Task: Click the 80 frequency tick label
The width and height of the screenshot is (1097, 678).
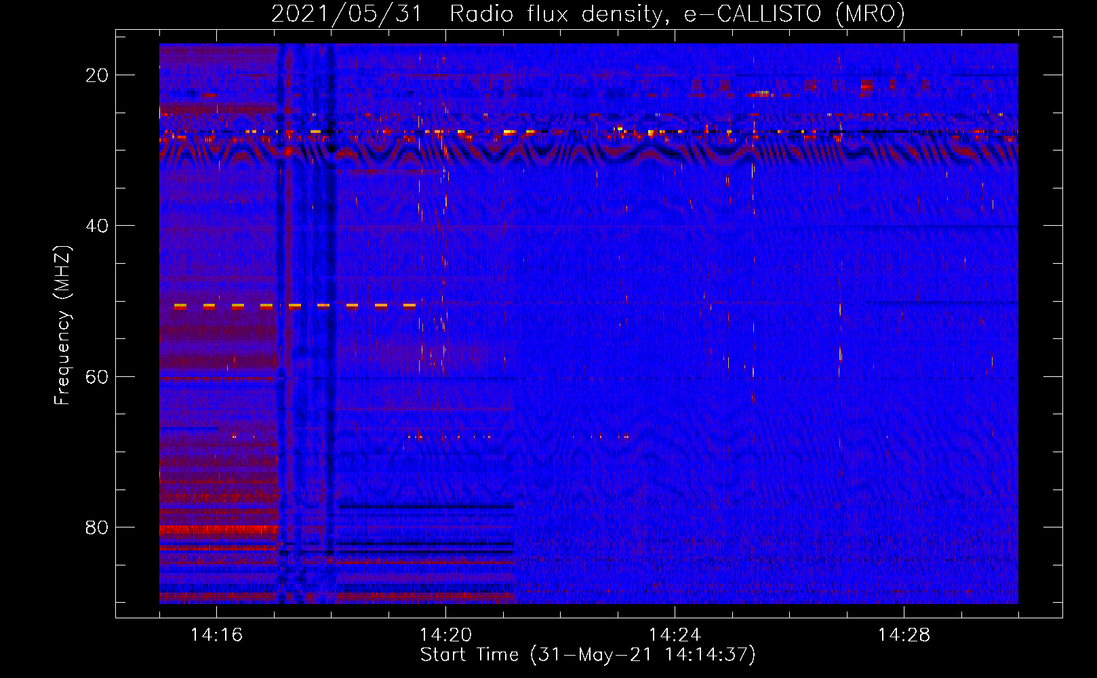Action: pos(98,527)
